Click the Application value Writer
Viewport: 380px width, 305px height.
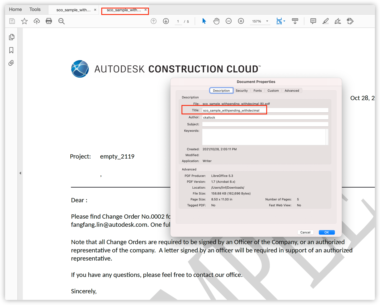pyautogui.click(x=207, y=161)
